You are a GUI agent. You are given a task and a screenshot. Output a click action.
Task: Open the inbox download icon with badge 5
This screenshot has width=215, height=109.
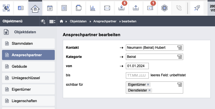click(122, 8)
